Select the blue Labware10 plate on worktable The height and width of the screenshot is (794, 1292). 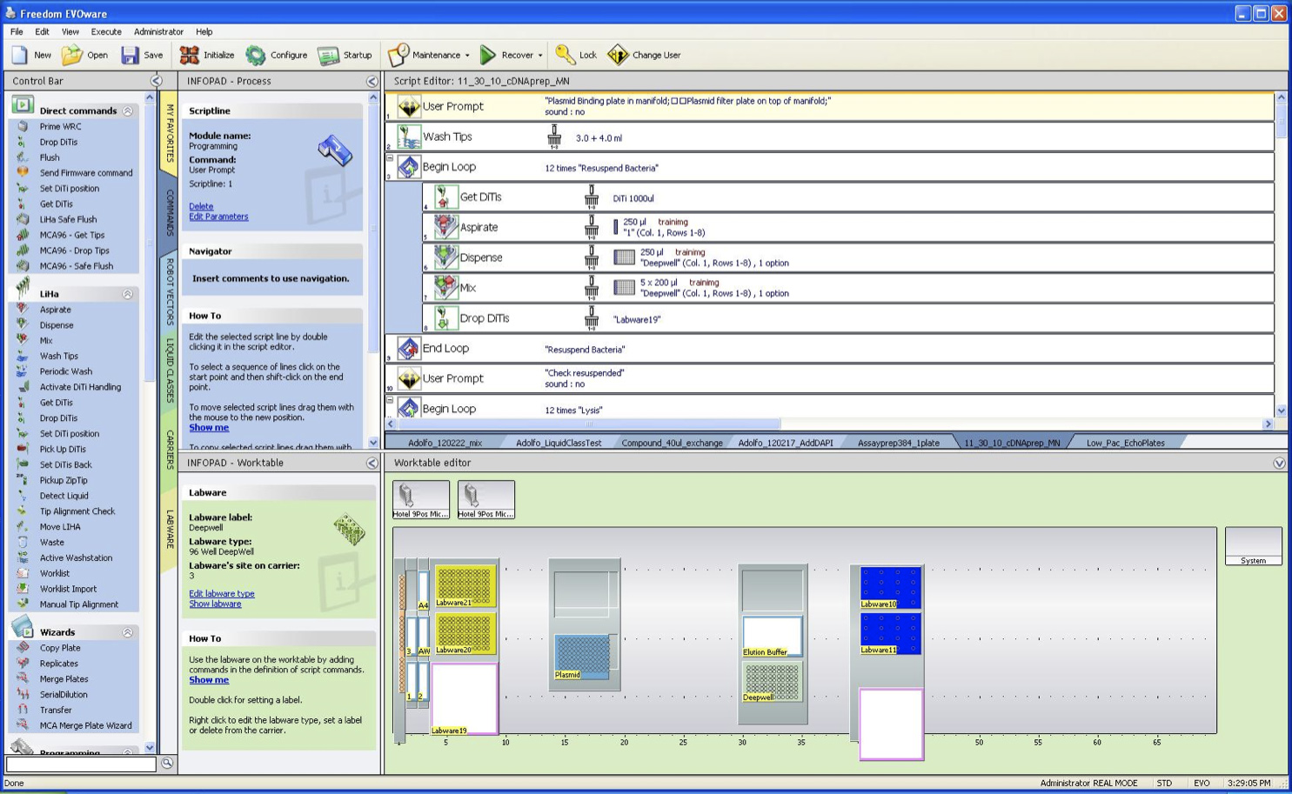pyautogui.click(x=890, y=584)
